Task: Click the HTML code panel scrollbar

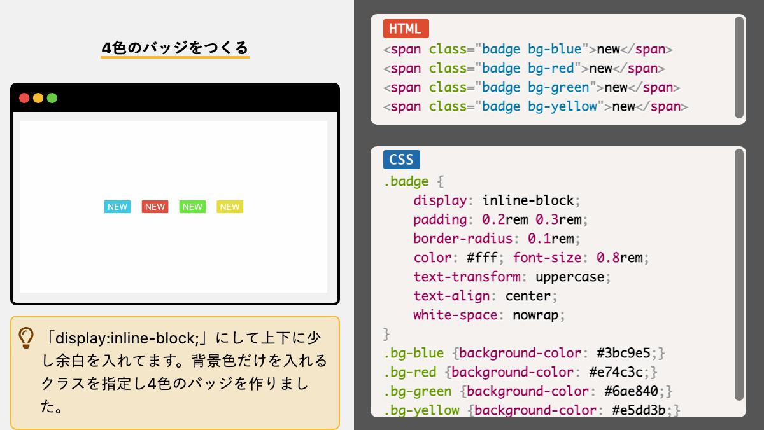Action: click(x=739, y=67)
